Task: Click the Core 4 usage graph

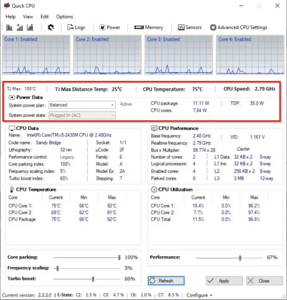Action: tap(250, 55)
